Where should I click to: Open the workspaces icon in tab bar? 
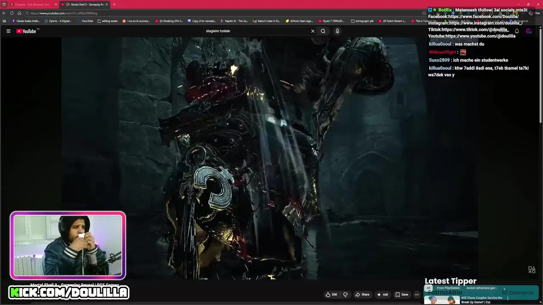(4, 4)
